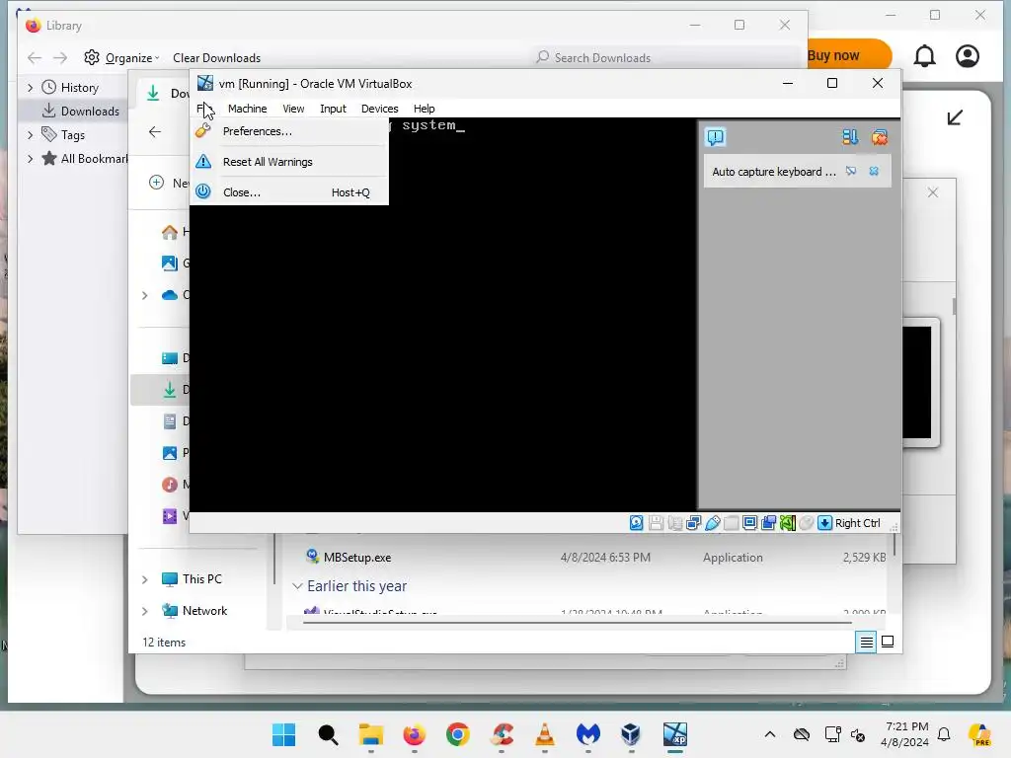Click the account profile icon
Viewport: 1011px width, 758px height.
click(x=968, y=56)
